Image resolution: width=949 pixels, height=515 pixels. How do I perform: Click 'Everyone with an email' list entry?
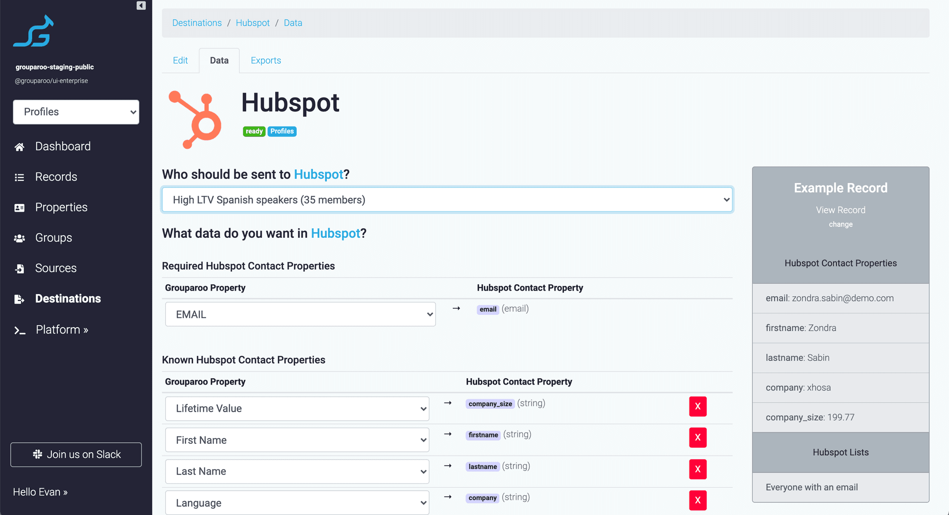point(840,487)
